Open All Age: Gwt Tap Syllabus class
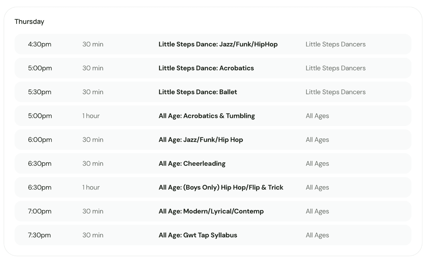The image size is (426, 261). pyautogui.click(x=198, y=235)
